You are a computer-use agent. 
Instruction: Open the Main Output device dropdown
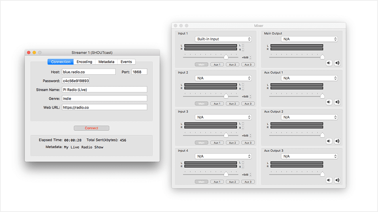pyautogui.click(x=309, y=39)
